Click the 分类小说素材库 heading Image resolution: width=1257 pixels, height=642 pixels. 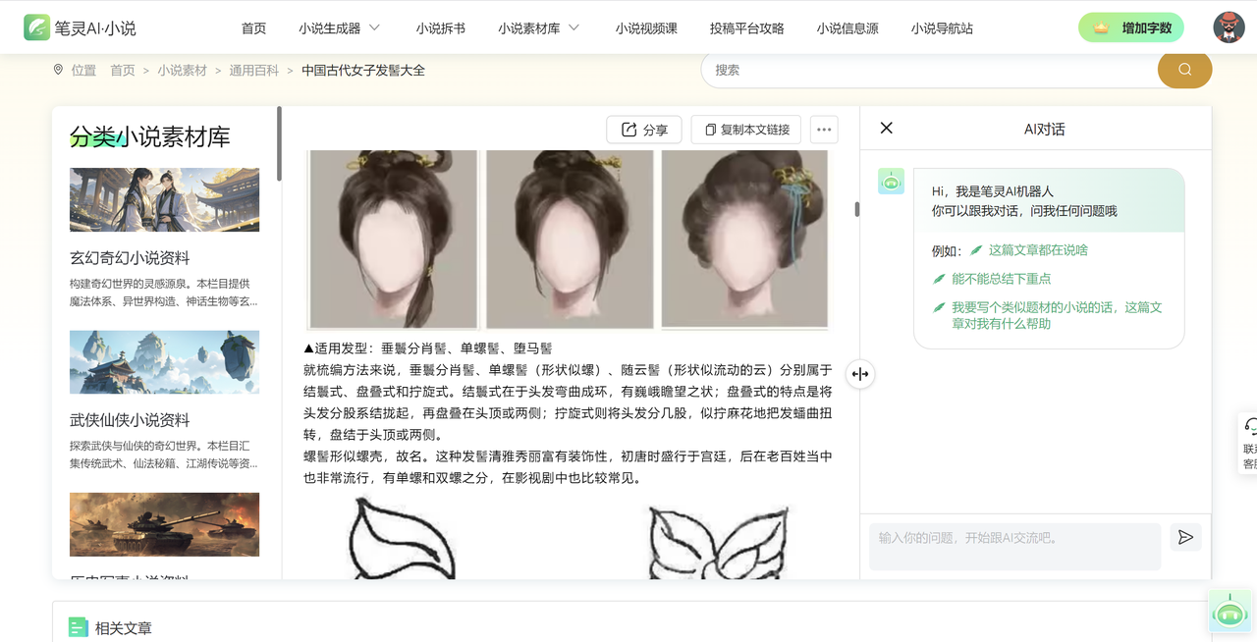pos(150,137)
